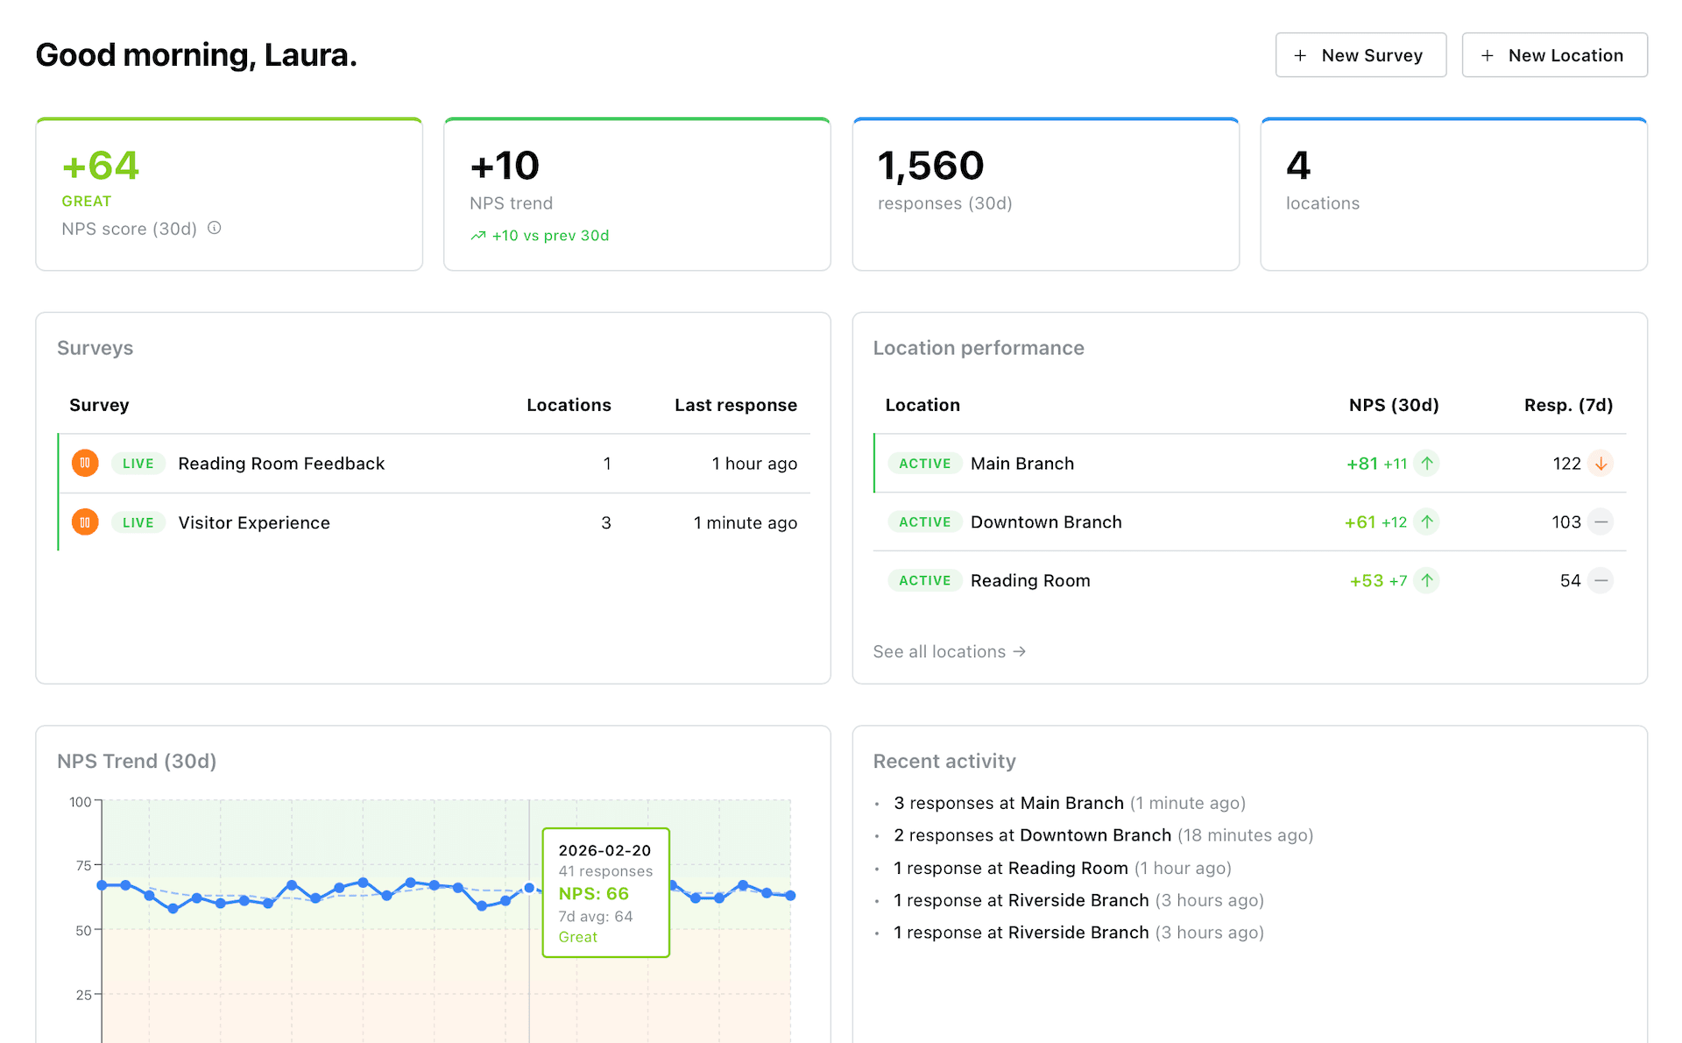Click the Location column header
Image resolution: width=1682 pixels, height=1043 pixels.
[922, 405]
